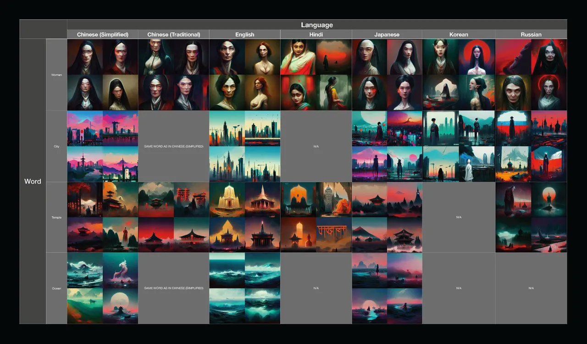Open Hindi Temple image with orange-robed monk
The width and height of the screenshot is (587, 344).
(334, 200)
